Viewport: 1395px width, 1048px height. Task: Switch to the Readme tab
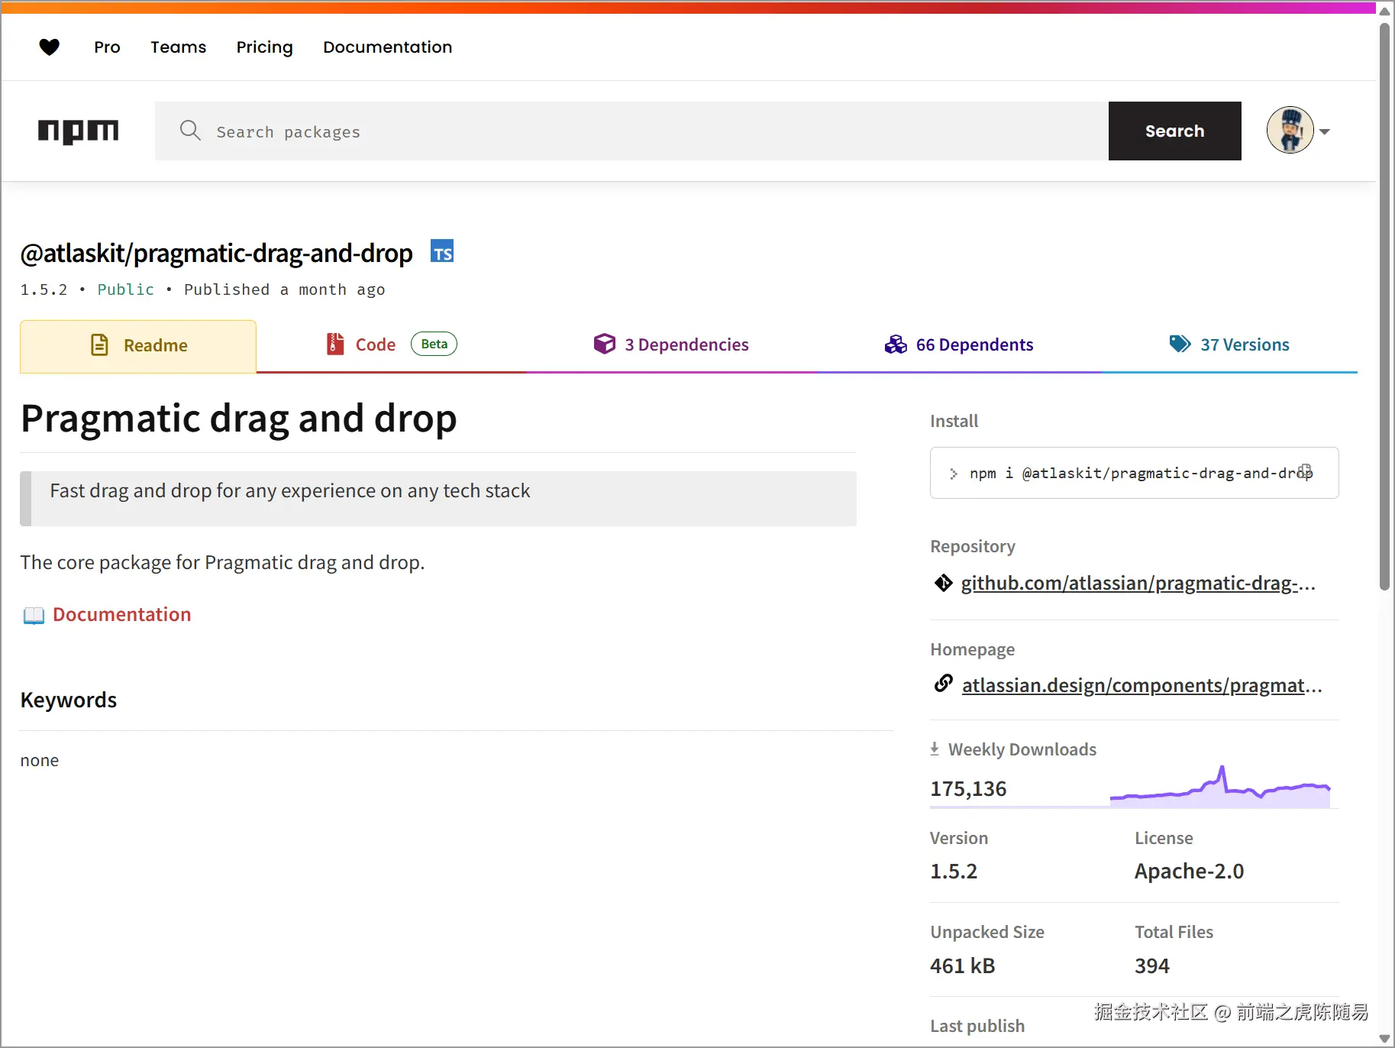[x=139, y=346]
